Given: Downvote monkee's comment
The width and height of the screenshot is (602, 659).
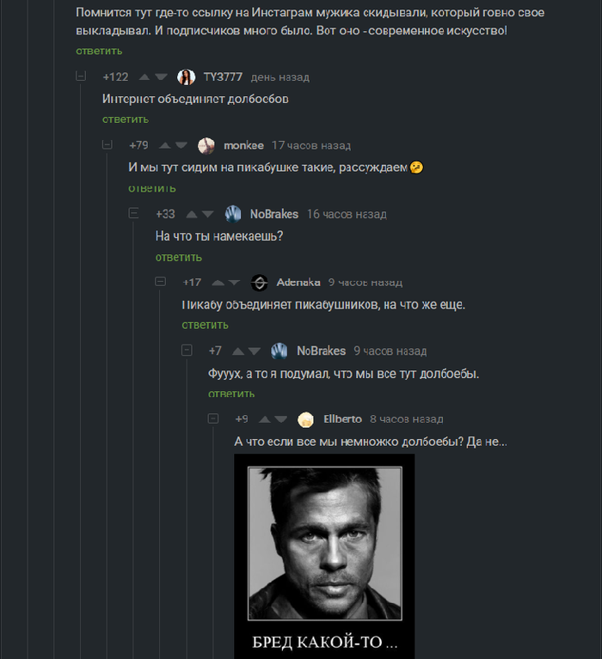Looking at the screenshot, I should [x=181, y=145].
